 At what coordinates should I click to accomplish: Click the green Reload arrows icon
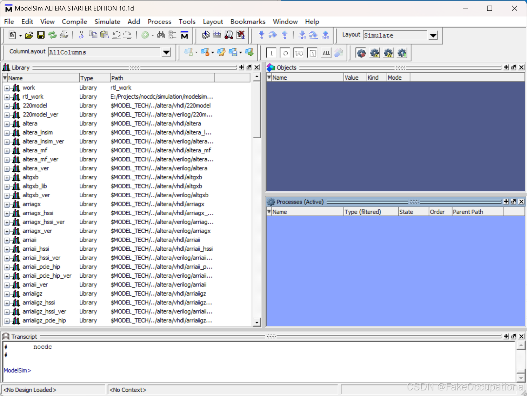click(x=52, y=35)
